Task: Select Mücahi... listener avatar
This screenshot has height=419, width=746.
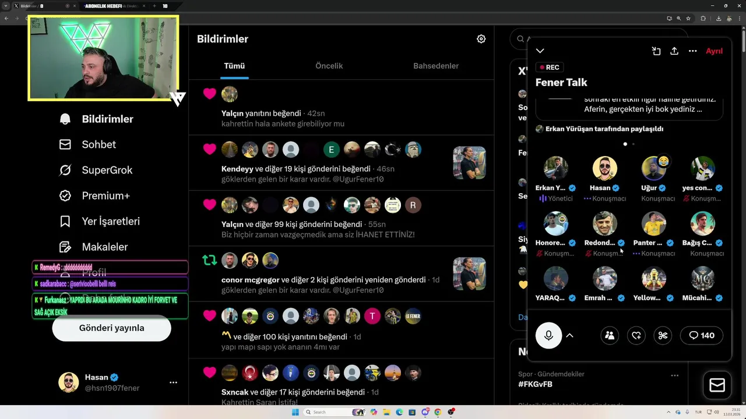Action: [x=702, y=278]
